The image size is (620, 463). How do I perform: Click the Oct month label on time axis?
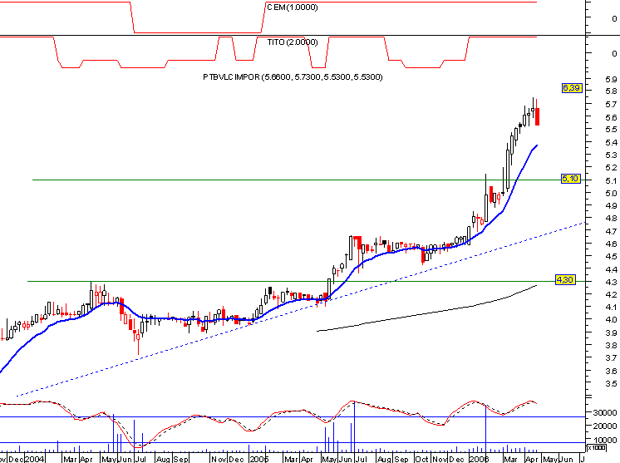click(422, 459)
